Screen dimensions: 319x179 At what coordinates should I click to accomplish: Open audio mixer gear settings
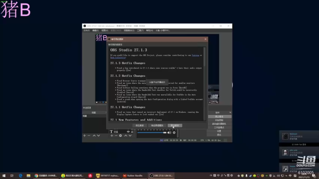(x=174, y=132)
